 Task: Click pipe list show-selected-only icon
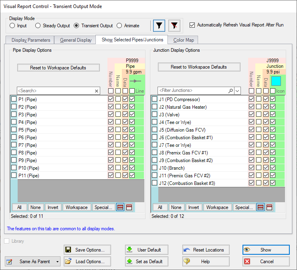(129, 207)
